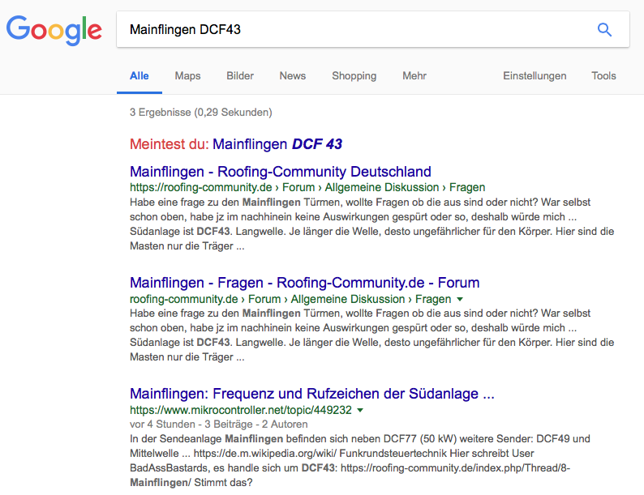Click the https://www.mikrocontroller.net/topic/449232 URL text
Viewport: 644px width, 495px height.
pos(241,410)
